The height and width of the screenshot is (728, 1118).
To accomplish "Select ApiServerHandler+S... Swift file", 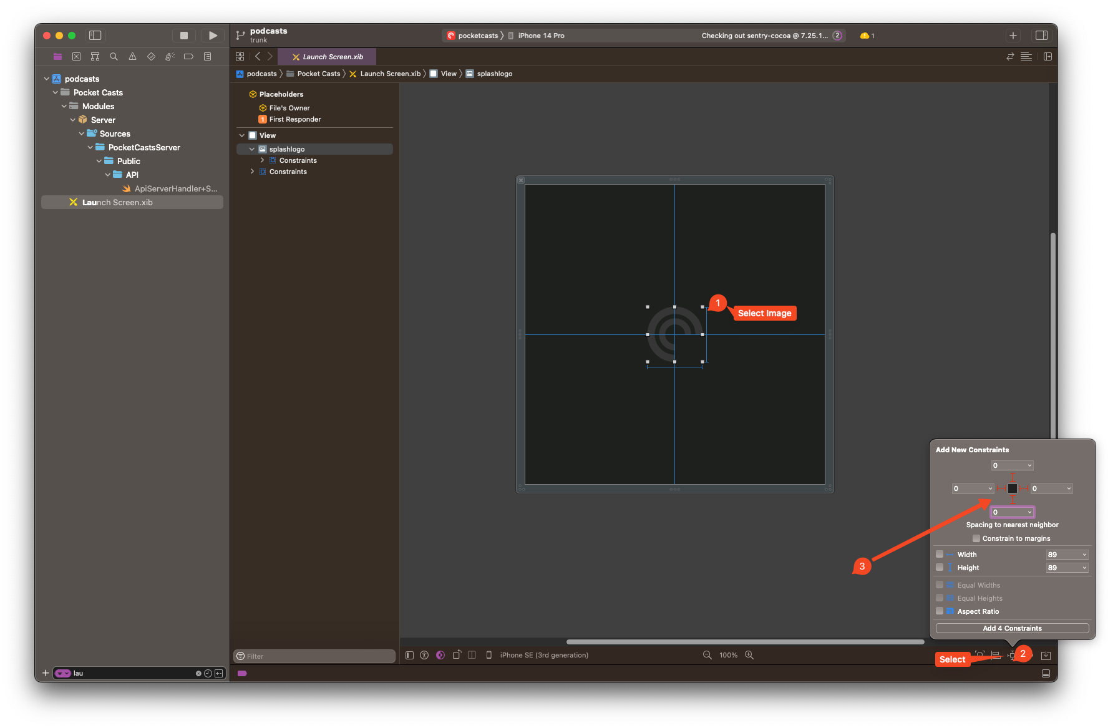I will coord(170,188).
